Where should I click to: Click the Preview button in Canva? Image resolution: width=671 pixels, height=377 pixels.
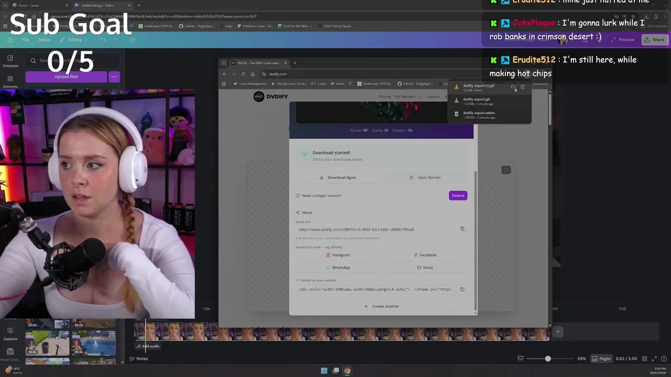pos(622,40)
